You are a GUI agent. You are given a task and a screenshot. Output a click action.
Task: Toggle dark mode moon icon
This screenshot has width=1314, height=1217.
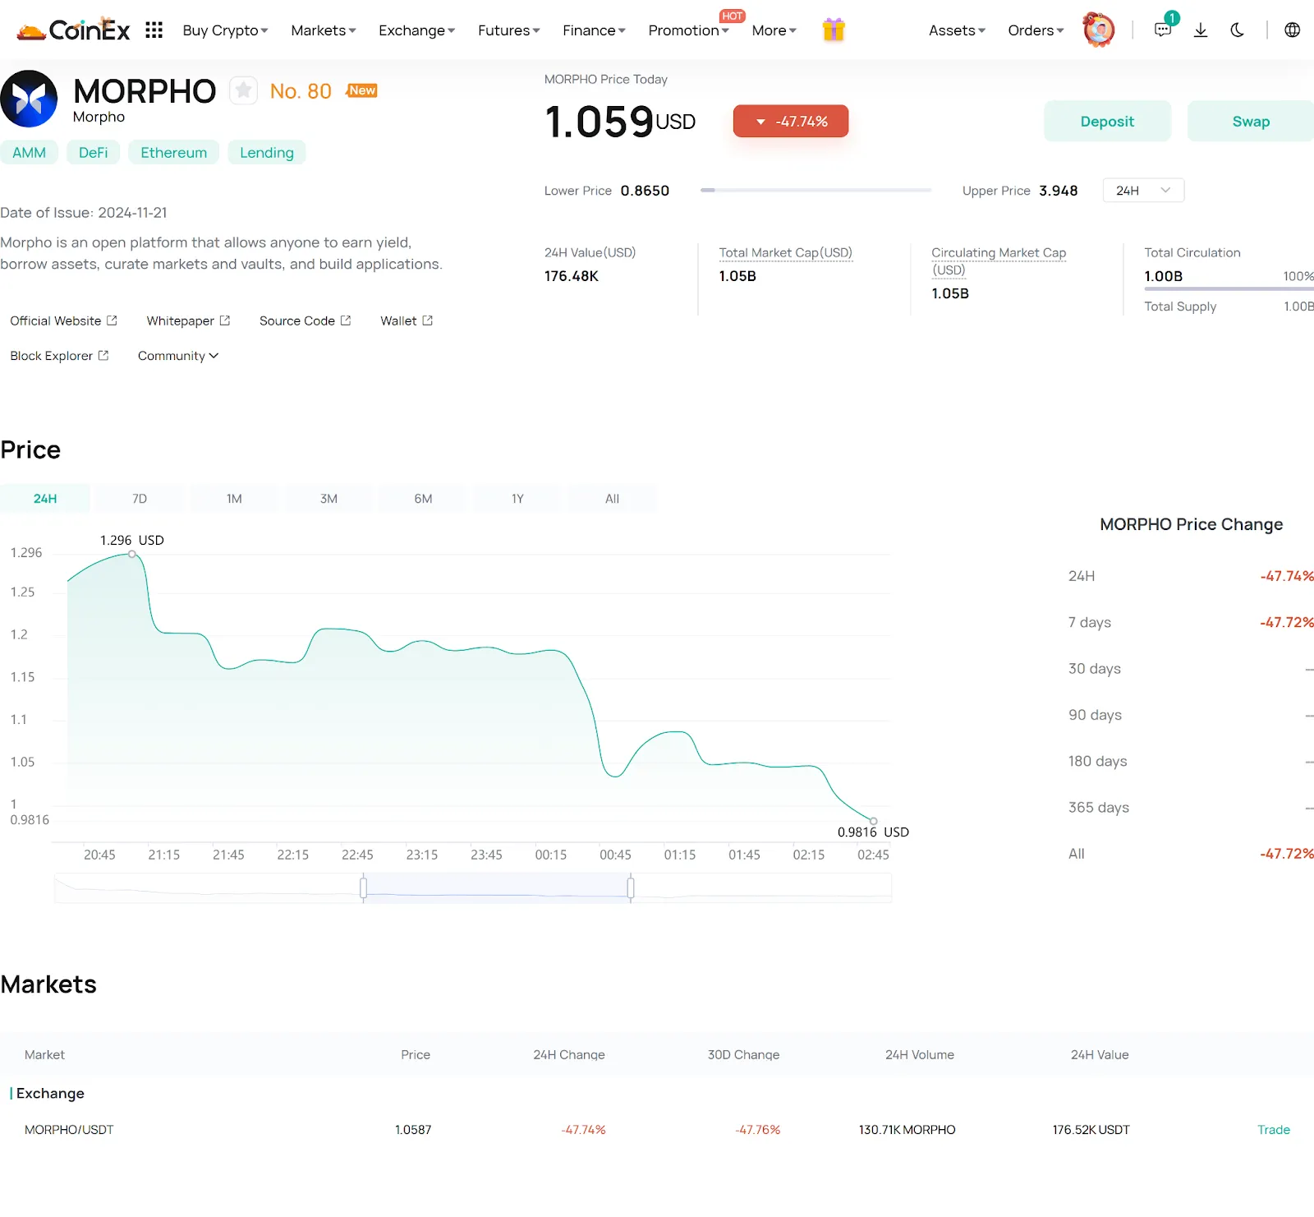pos(1238,30)
